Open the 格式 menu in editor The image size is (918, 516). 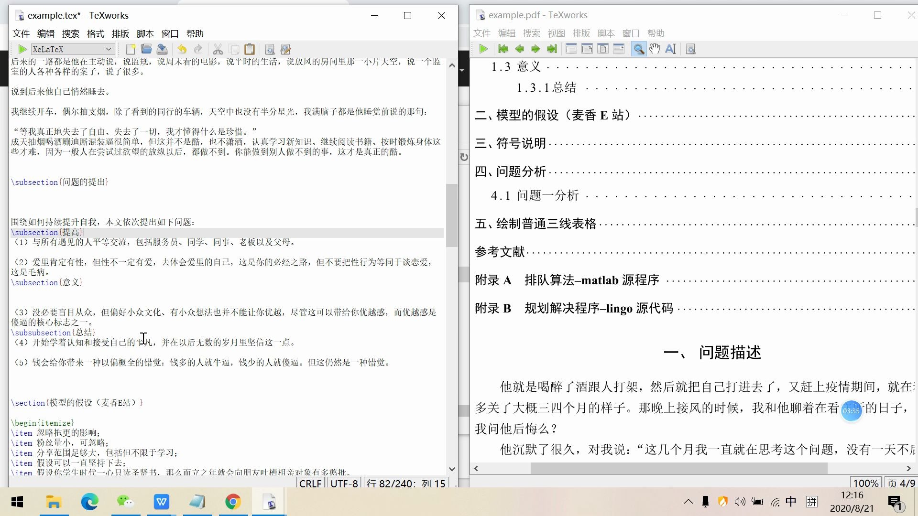(96, 33)
